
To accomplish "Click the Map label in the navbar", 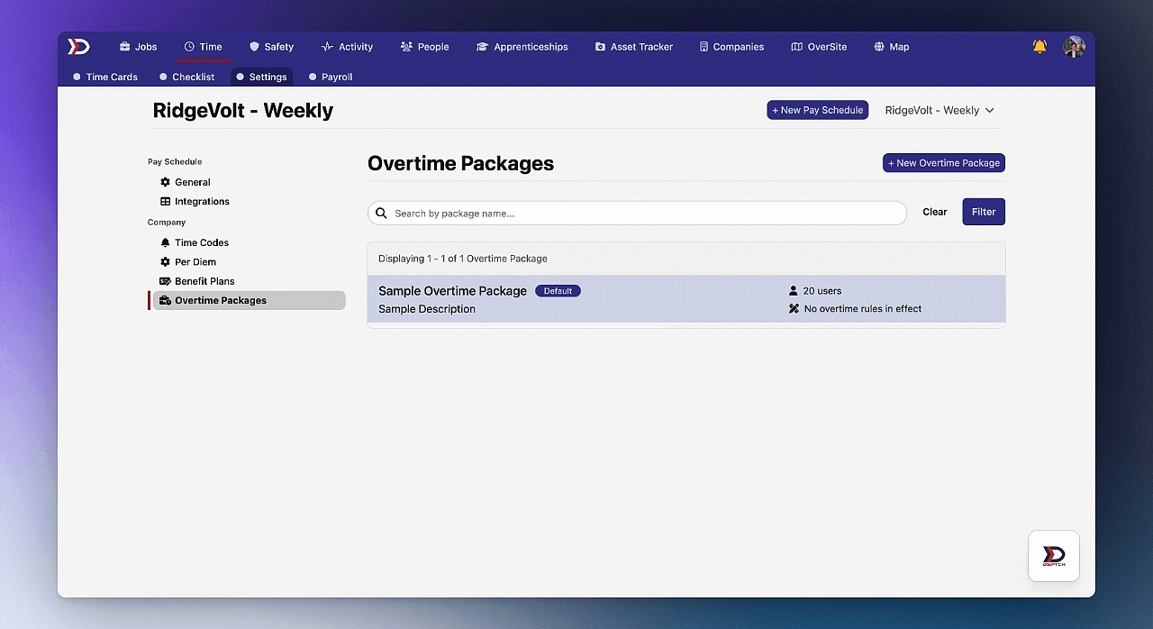I will 899,47.
